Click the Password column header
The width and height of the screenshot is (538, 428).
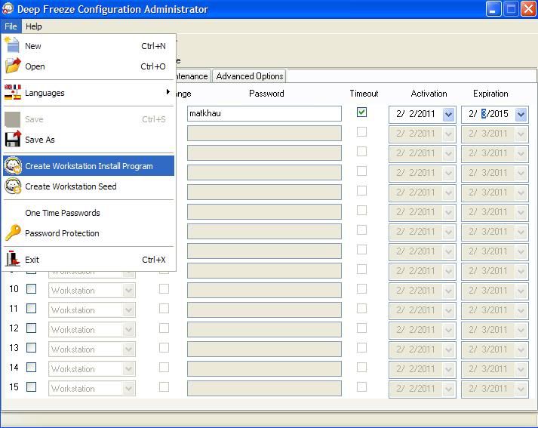pos(266,94)
